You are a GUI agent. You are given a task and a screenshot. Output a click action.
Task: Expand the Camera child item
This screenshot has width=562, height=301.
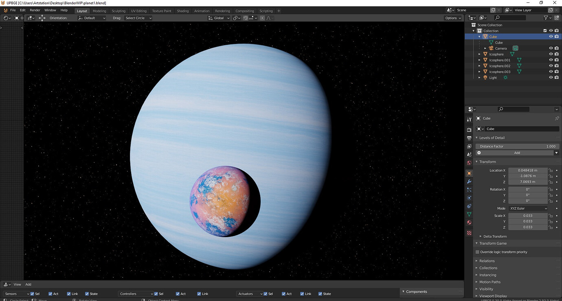click(x=485, y=48)
